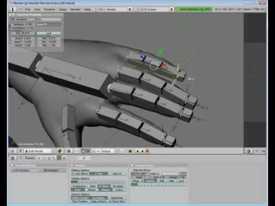Collapse the Link and Materials panel
The image size is (275, 206).
pos(11,165)
